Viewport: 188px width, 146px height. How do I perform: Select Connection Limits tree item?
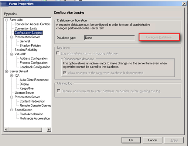[26, 28]
